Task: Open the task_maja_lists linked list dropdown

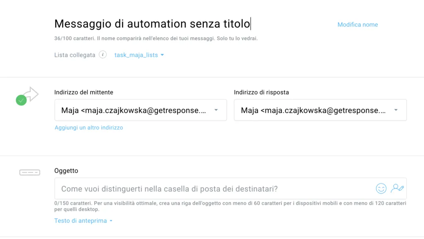Action: (x=139, y=55)
